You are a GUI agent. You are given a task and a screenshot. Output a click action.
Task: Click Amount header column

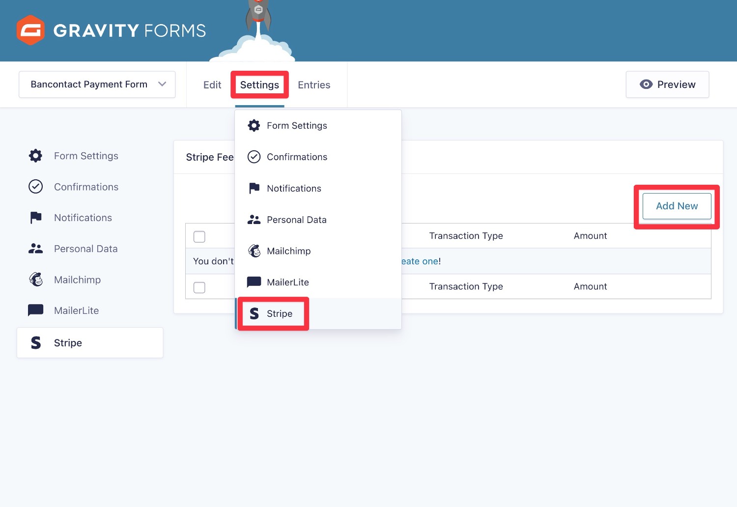tap(590, 236)
